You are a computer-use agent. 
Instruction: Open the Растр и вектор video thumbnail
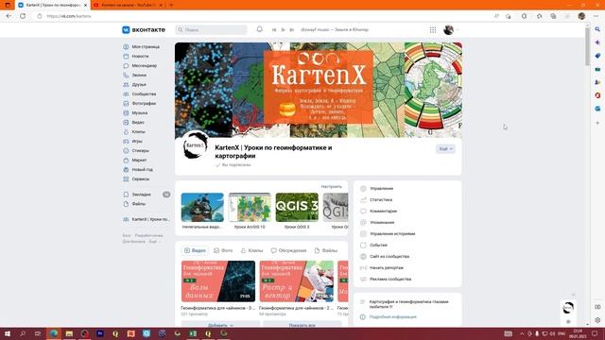point(296,281)
